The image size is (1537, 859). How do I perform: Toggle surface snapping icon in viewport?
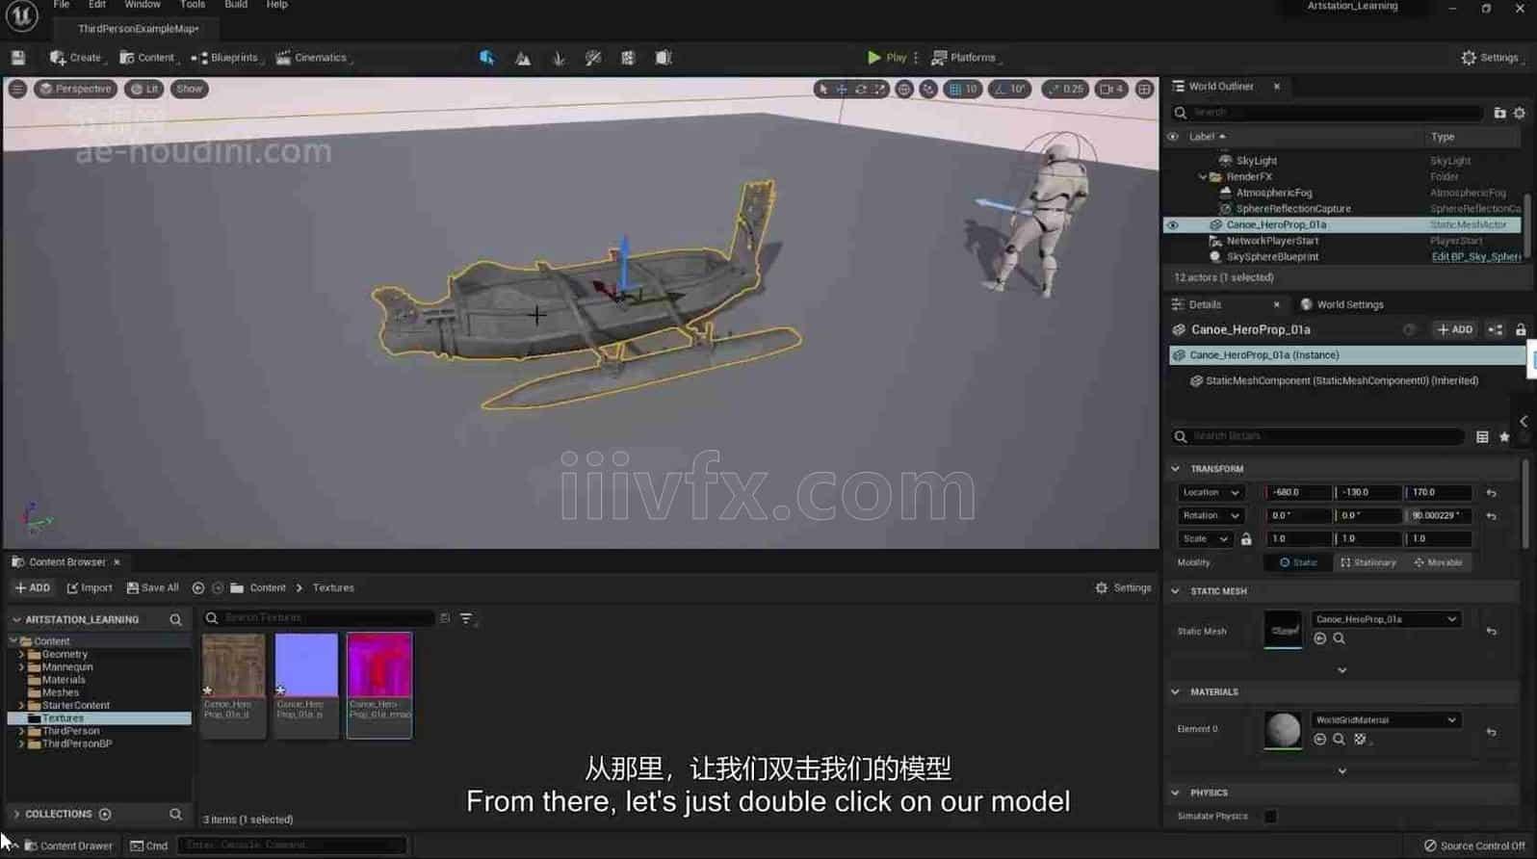pos(928,89)
